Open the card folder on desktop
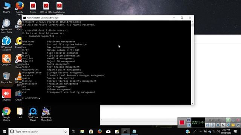Image resolution: width=241 pixels, height=135 pixels. (x=20, y=113)
